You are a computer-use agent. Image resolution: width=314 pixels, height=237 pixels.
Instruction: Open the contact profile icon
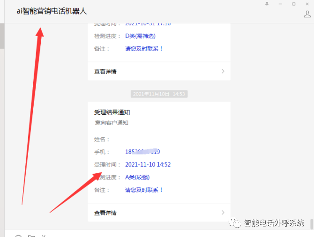click(x=307, y=14)
